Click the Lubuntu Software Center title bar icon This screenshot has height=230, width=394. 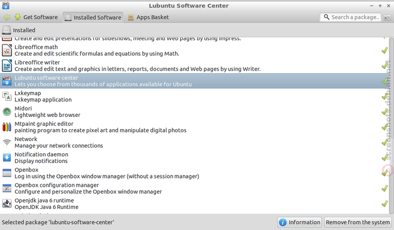(x=5, y=5)
